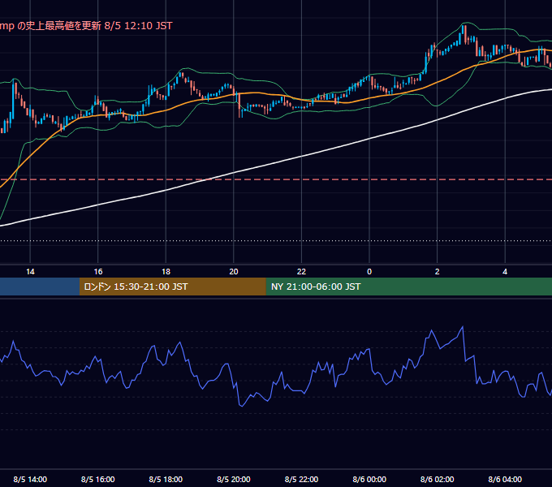Click the '4' hour label on price chart axis
Image resolution: width=552 pixels, height=487 pixels.
[x=505, y=272]
